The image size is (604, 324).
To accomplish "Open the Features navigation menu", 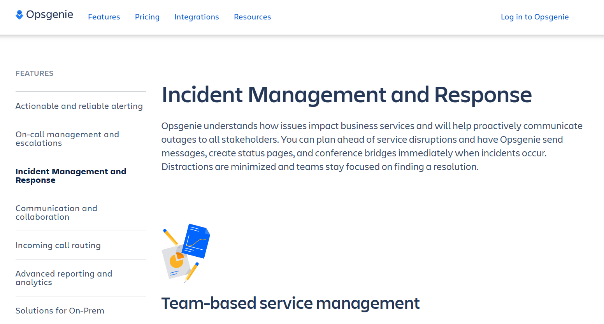I will click(x=104, y=17).
